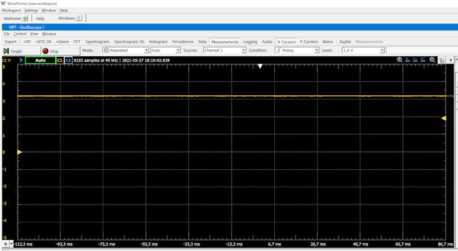Click the Y button above the plot
Image resolution: width=458 pixels, height=251 pixels.
(451, 60)
